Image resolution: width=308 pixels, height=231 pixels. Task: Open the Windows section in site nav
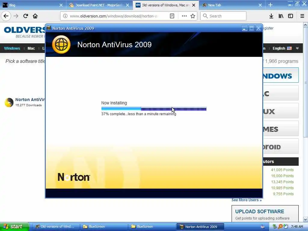pyautogui.click(x=12, y=48)
